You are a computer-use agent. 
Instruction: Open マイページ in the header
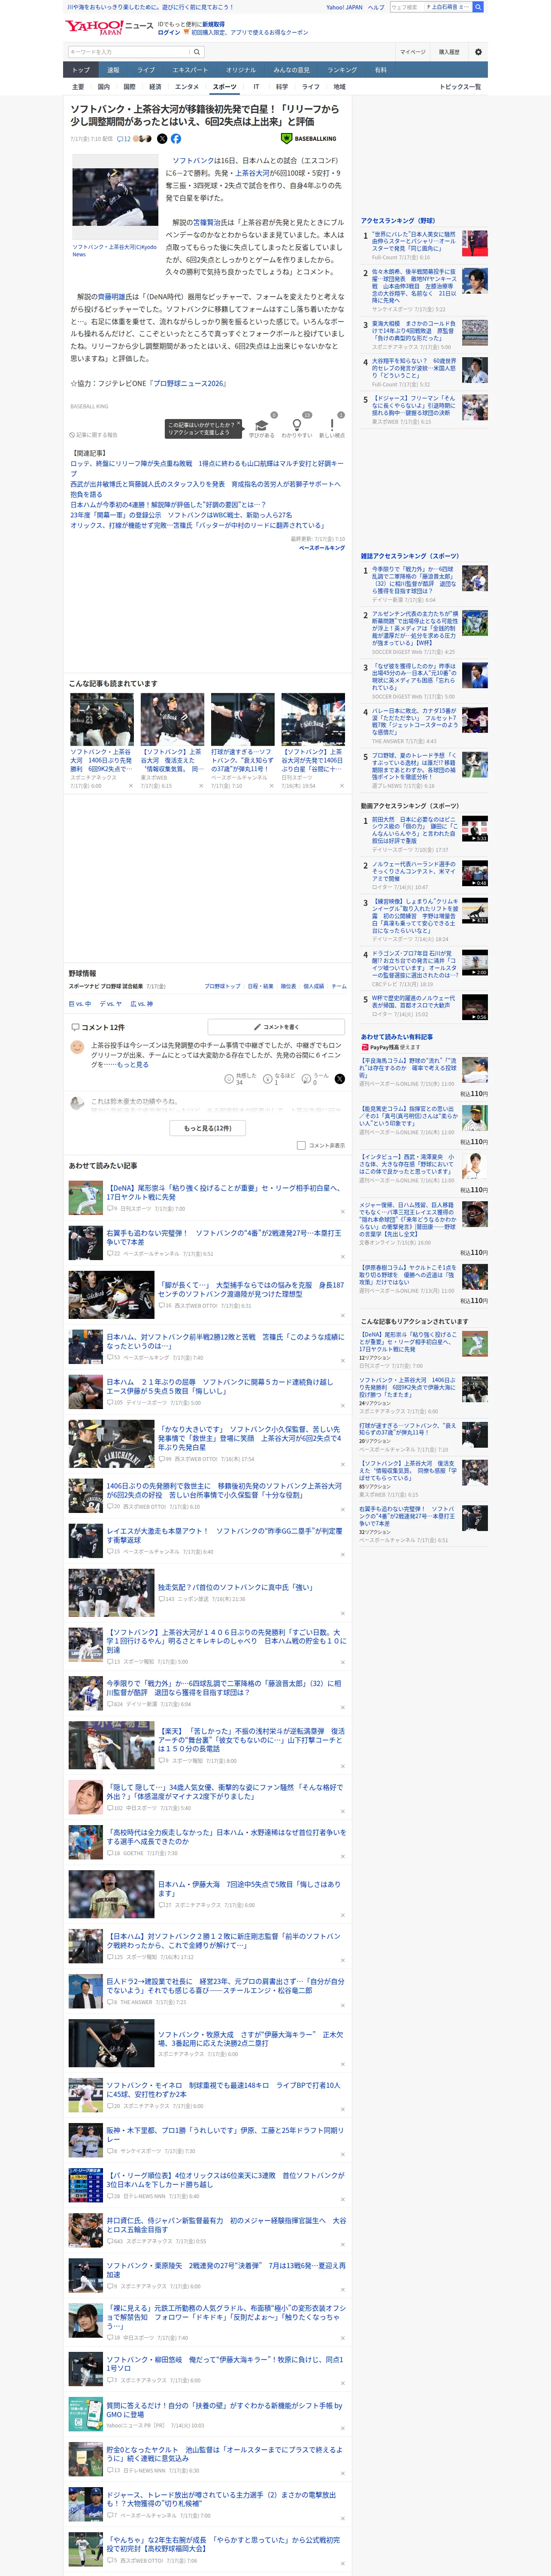click(412, 52)
